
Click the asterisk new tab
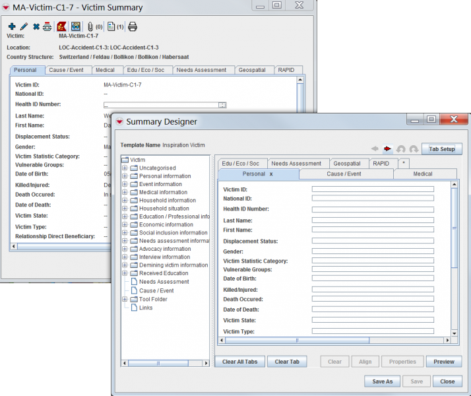point(403,163)
